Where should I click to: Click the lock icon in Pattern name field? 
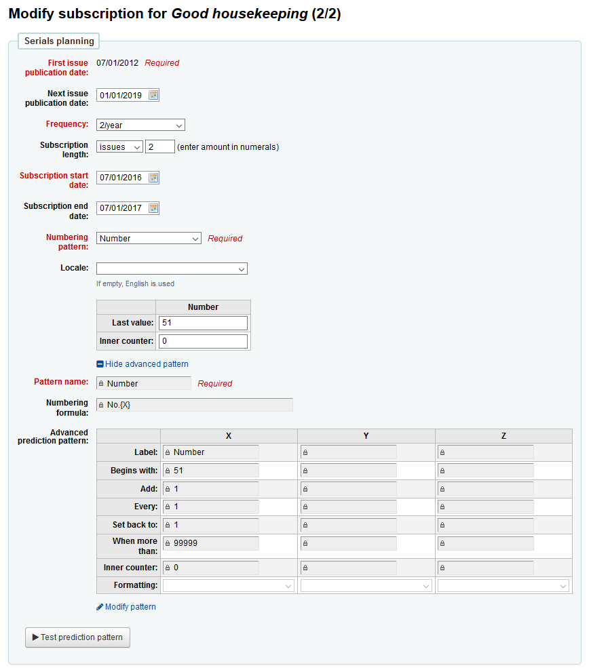coord(101,384)
